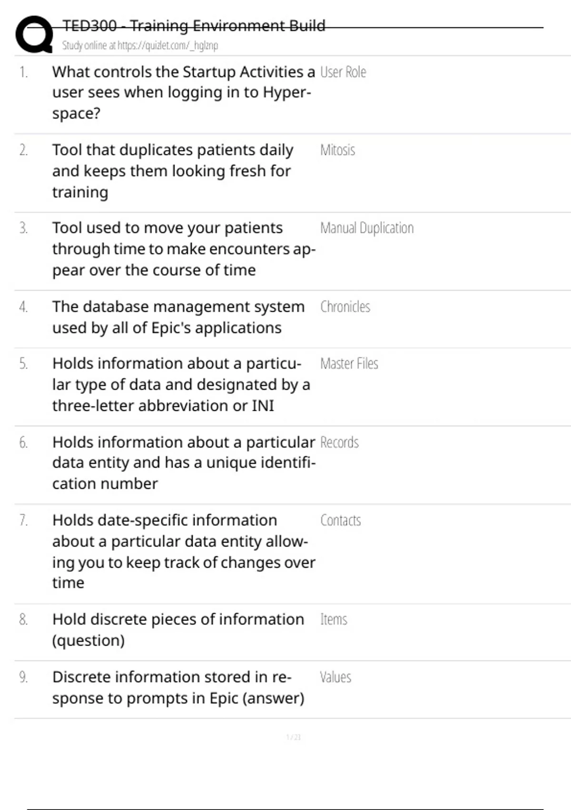Click the move patients through time question
The width and height of the screenshot is (571, 810).
point(184,249)
